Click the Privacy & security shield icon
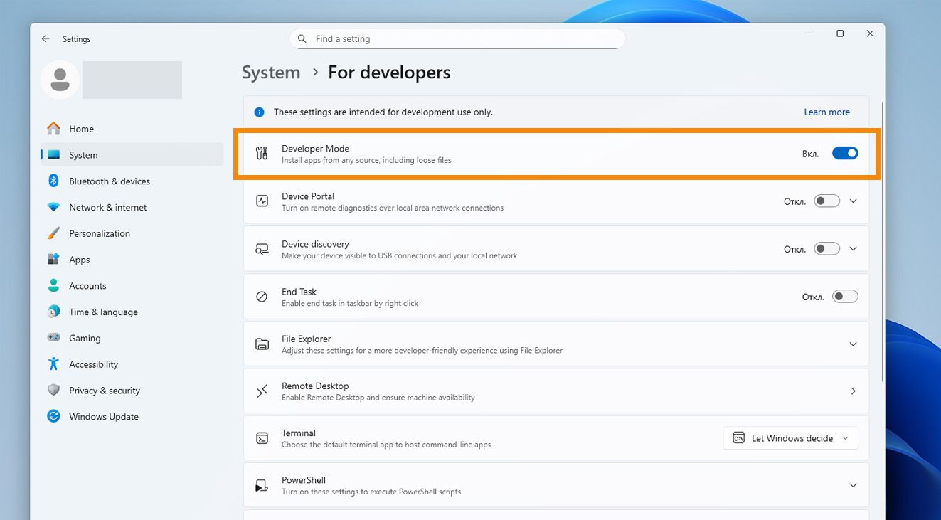 click(53, 390)
